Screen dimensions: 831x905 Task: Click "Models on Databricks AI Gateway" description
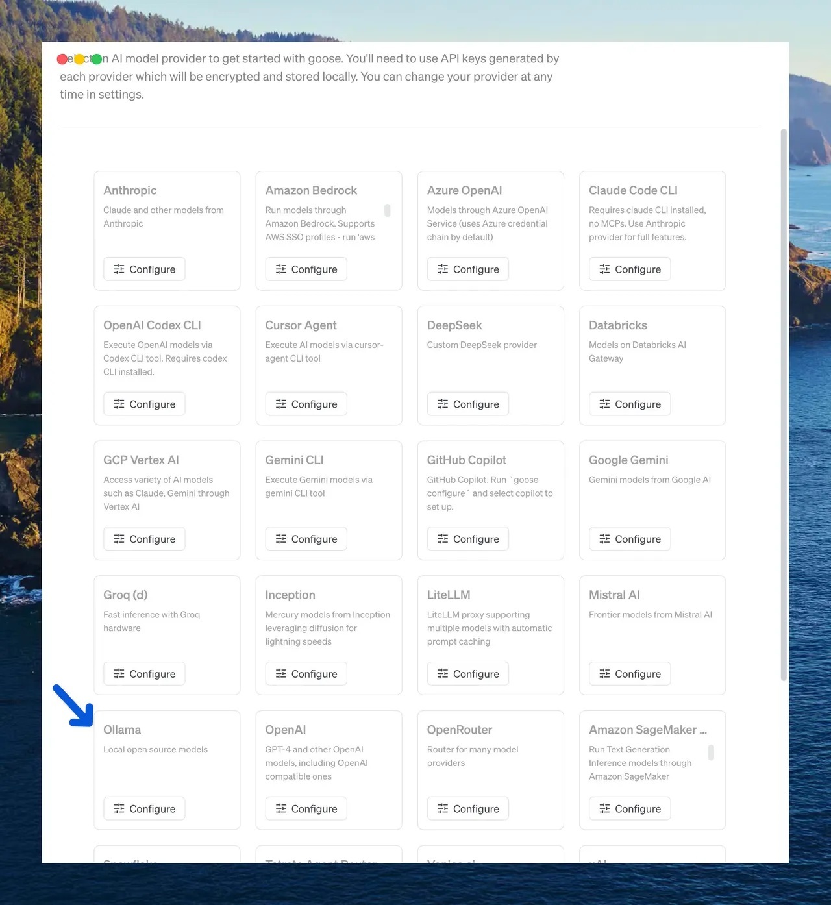638,352
